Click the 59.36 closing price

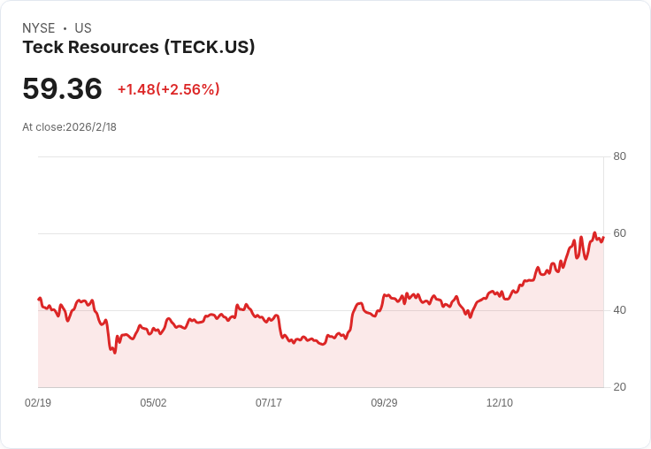pyautogui.click(x=62, y=89)
